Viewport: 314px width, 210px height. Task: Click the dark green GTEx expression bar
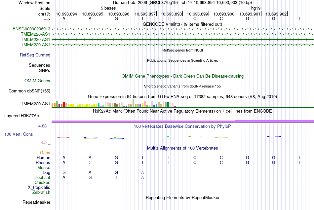pos(168,104)
